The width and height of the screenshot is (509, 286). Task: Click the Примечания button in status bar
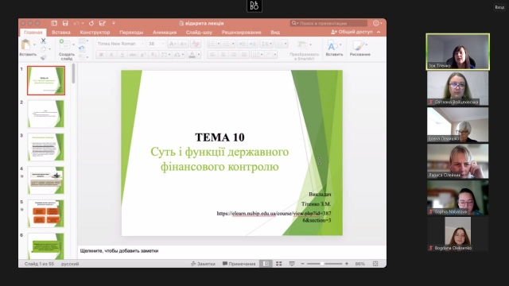(239, 264)
